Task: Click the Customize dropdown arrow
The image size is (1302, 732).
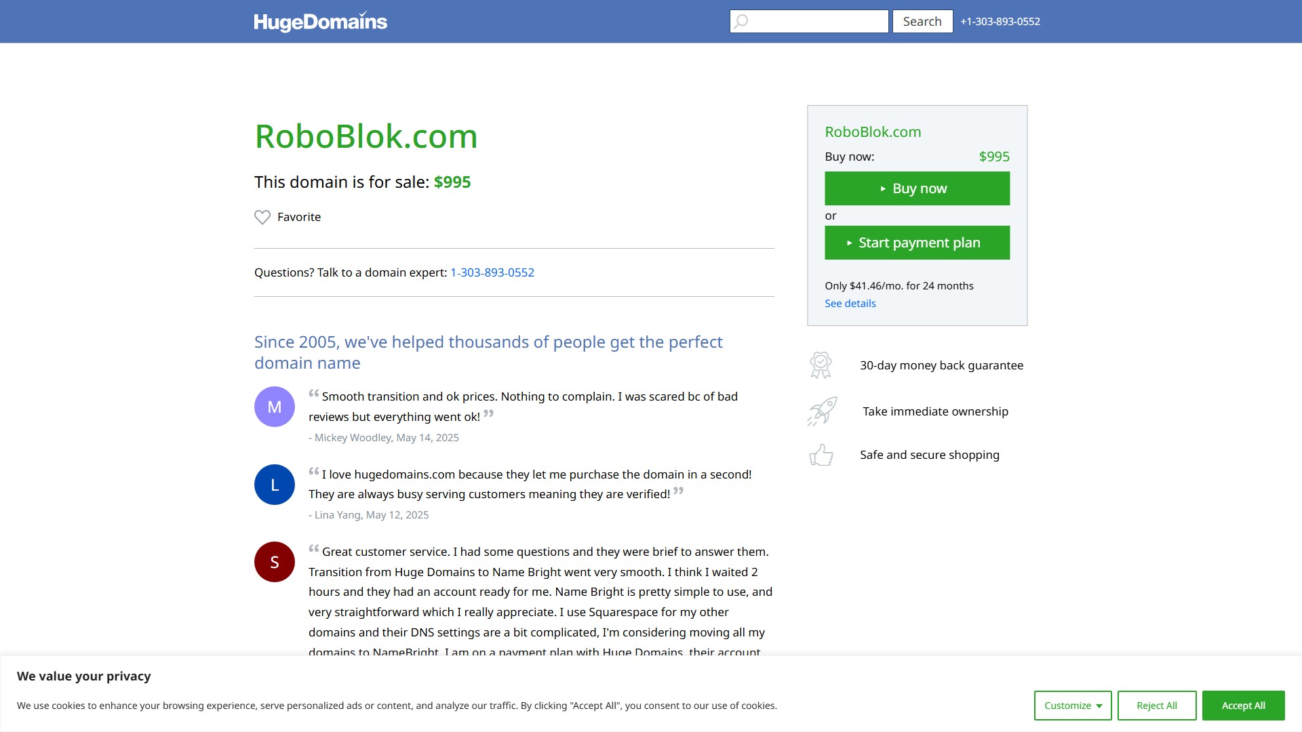Action: (x=1100, y=705)
